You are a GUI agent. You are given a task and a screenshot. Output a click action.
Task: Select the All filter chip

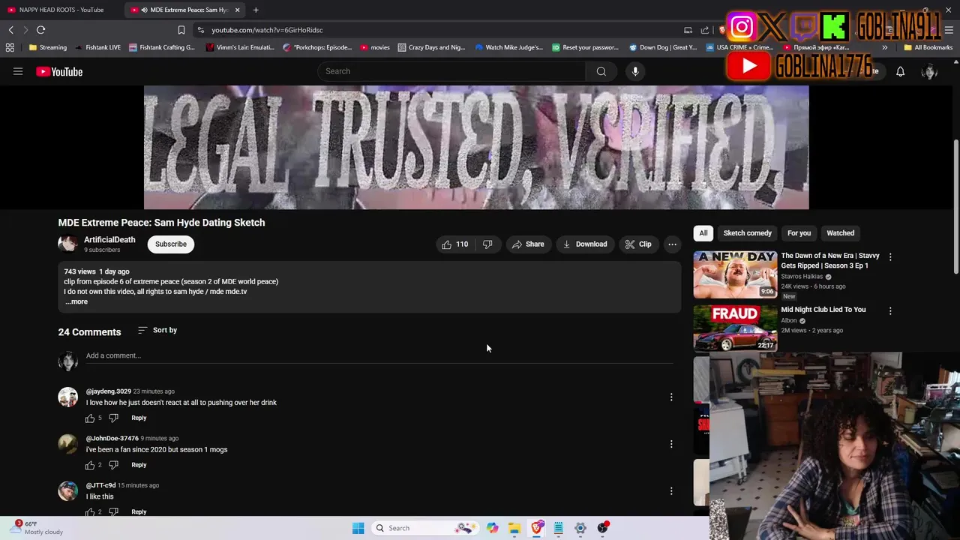coord(703,233)
